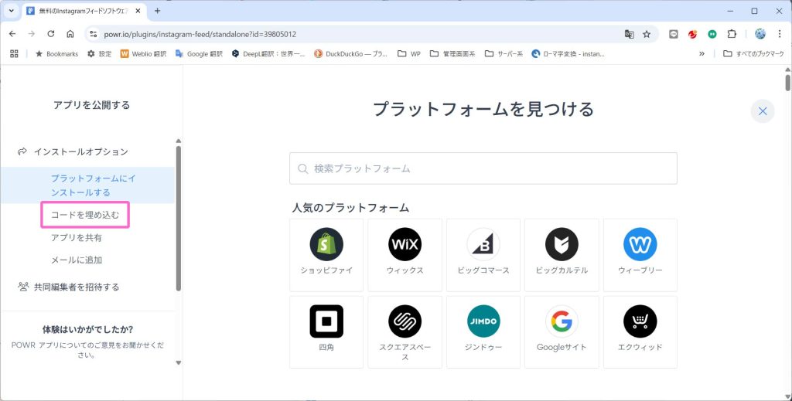
Task: Reload the page with refresh icon
Action: 50,34
